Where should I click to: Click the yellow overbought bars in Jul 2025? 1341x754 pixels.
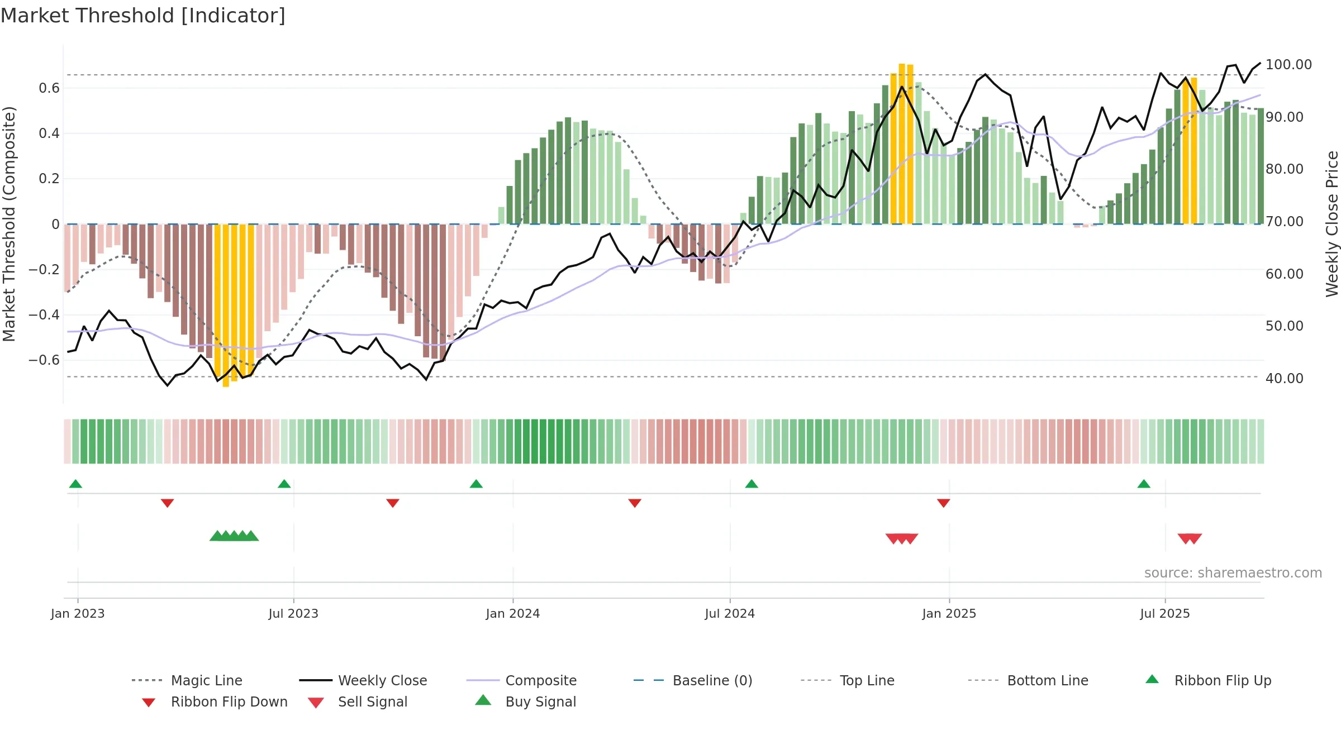1190,151
